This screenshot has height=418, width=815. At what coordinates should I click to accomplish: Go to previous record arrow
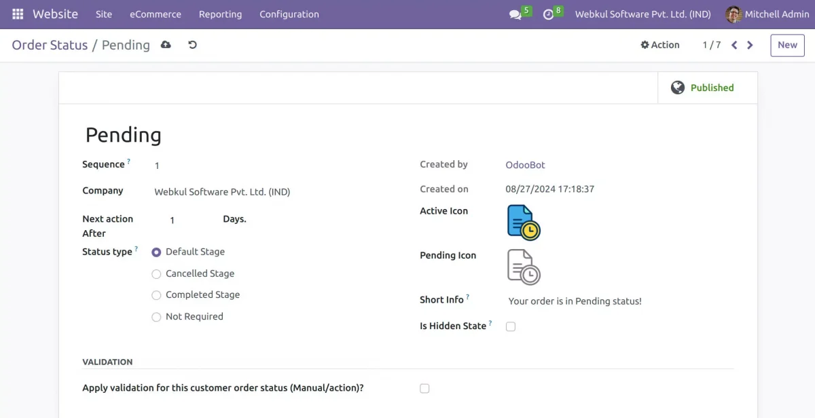tap(734, 45)
